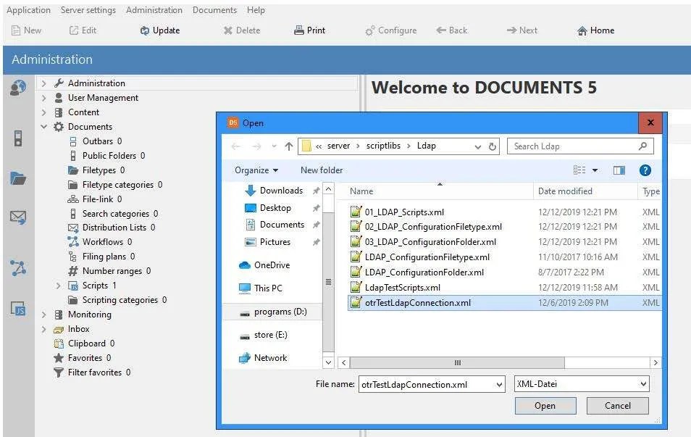
Task: Open the Organize dropdown
Action: [255, 170]
